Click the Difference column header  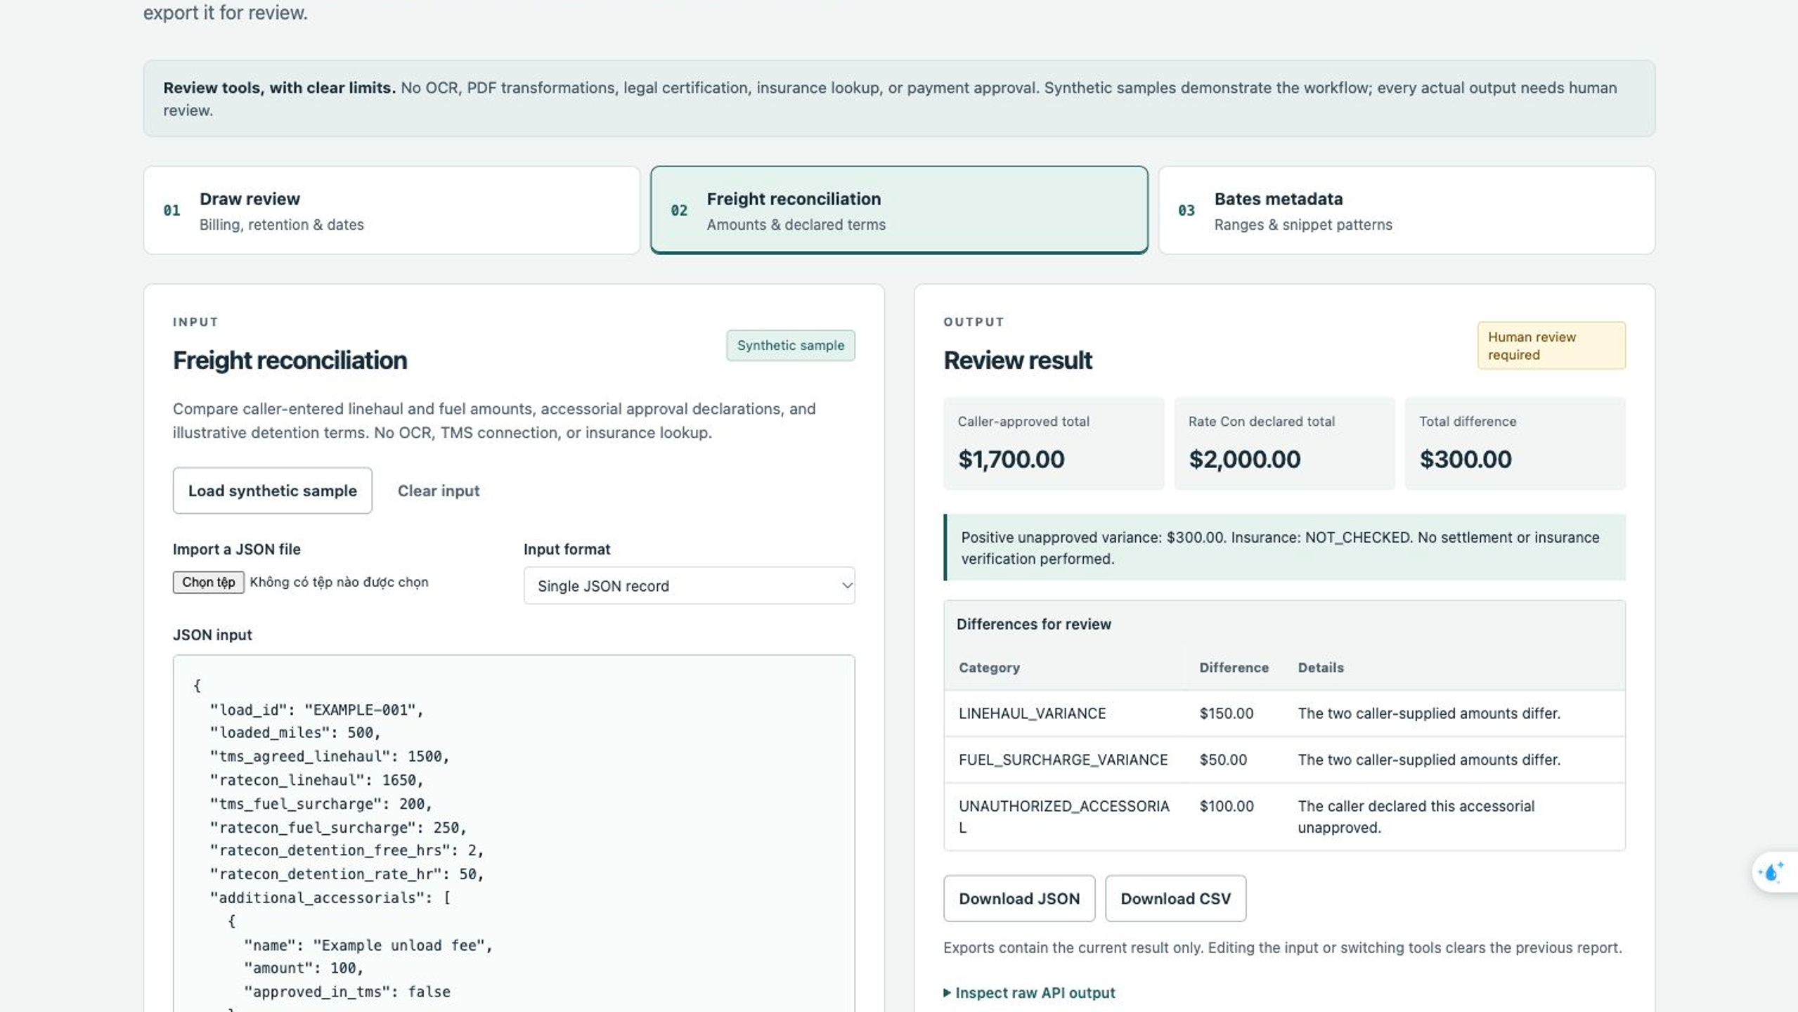pyautogui.click(x=1234, y=668)
